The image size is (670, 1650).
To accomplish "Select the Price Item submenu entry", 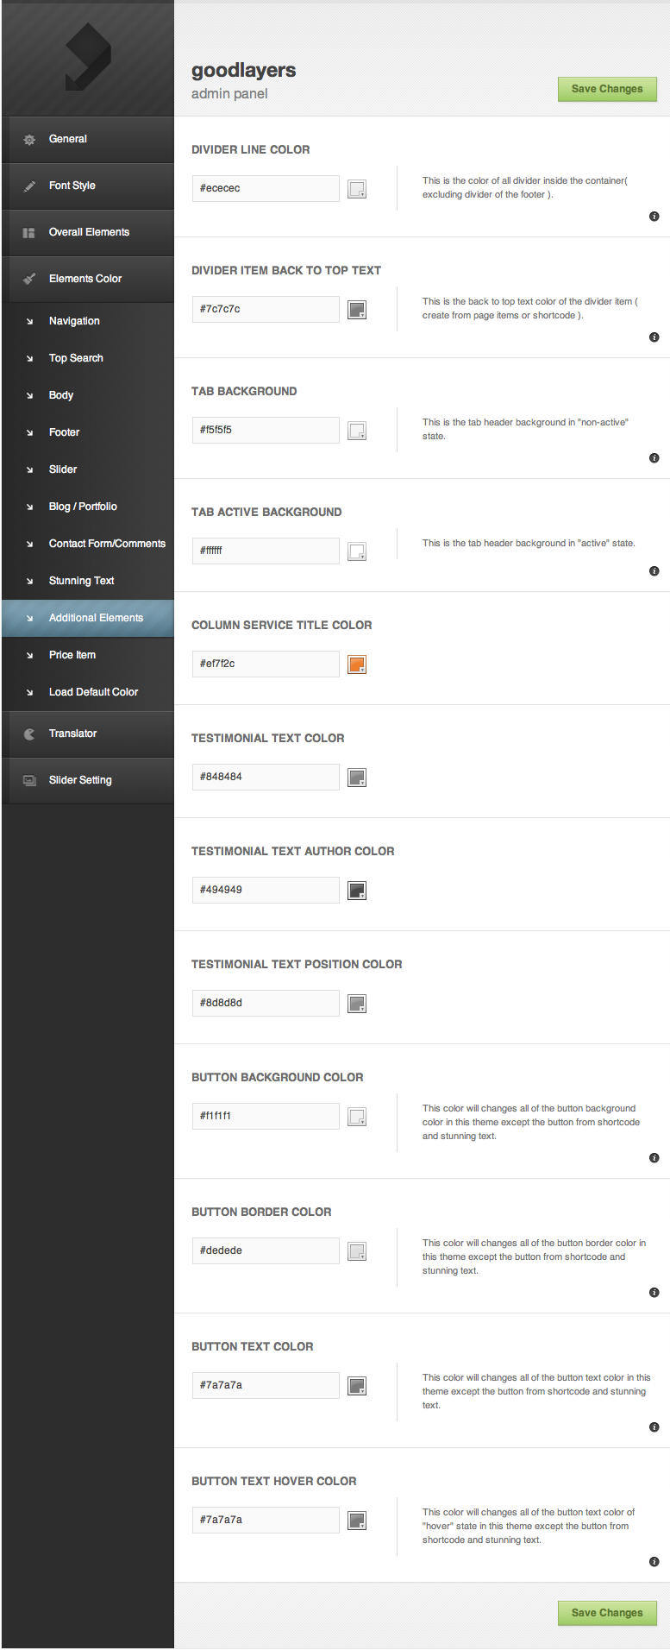I will click(x=72, y=655).
